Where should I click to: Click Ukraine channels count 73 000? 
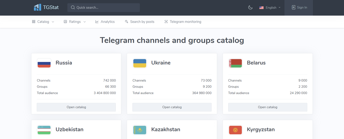(206, 81)
